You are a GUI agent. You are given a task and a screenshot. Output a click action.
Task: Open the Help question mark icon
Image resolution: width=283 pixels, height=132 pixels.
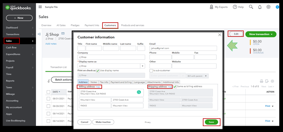click(x=235, y=7)
